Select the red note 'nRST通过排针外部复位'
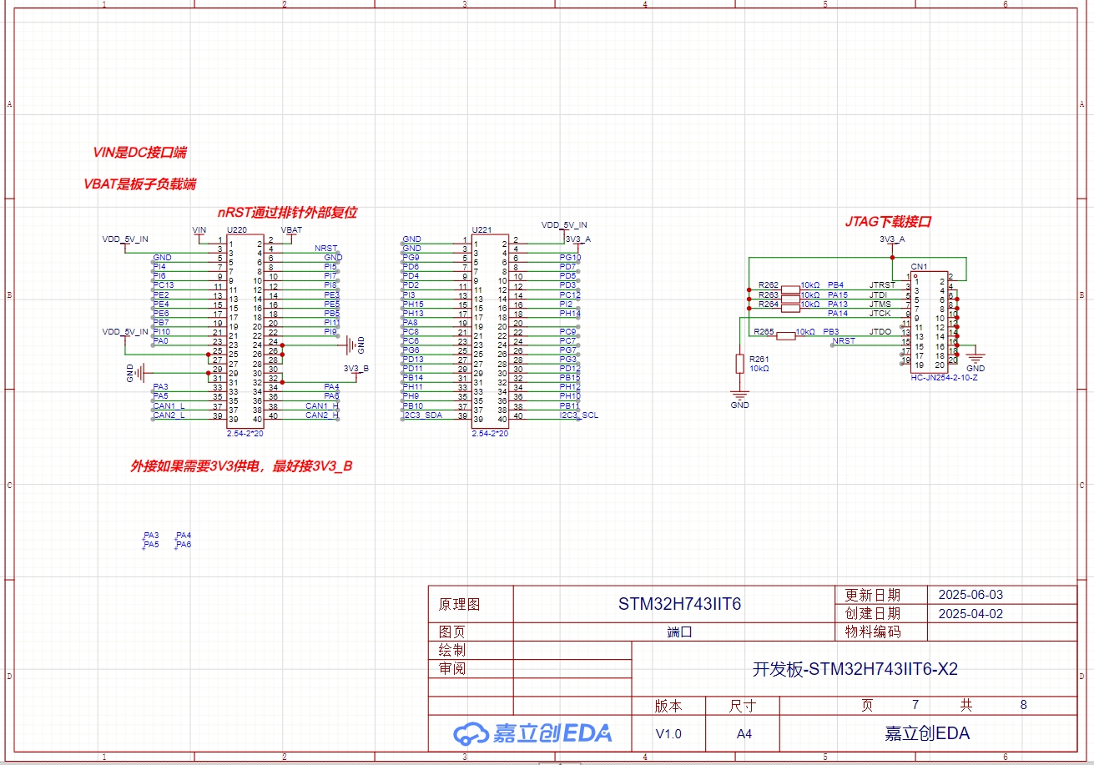1094x765 pixels. coord(287,213)
